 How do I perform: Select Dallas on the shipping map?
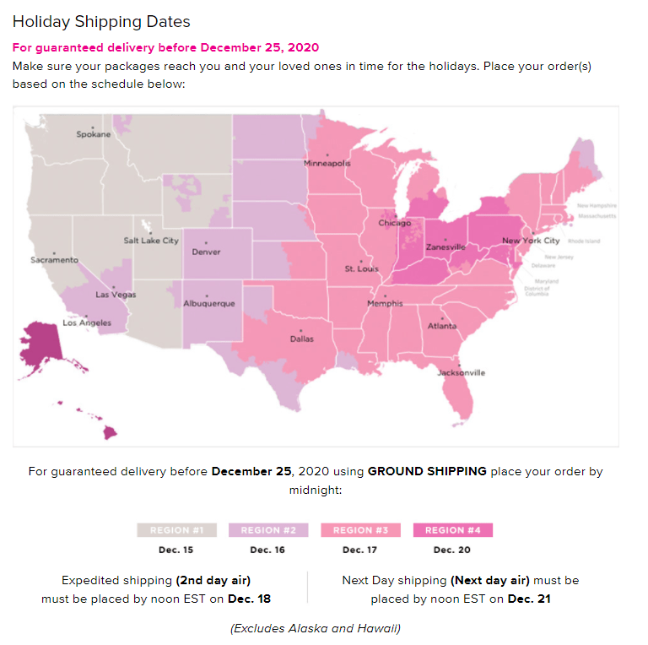(x=301, y=339)
